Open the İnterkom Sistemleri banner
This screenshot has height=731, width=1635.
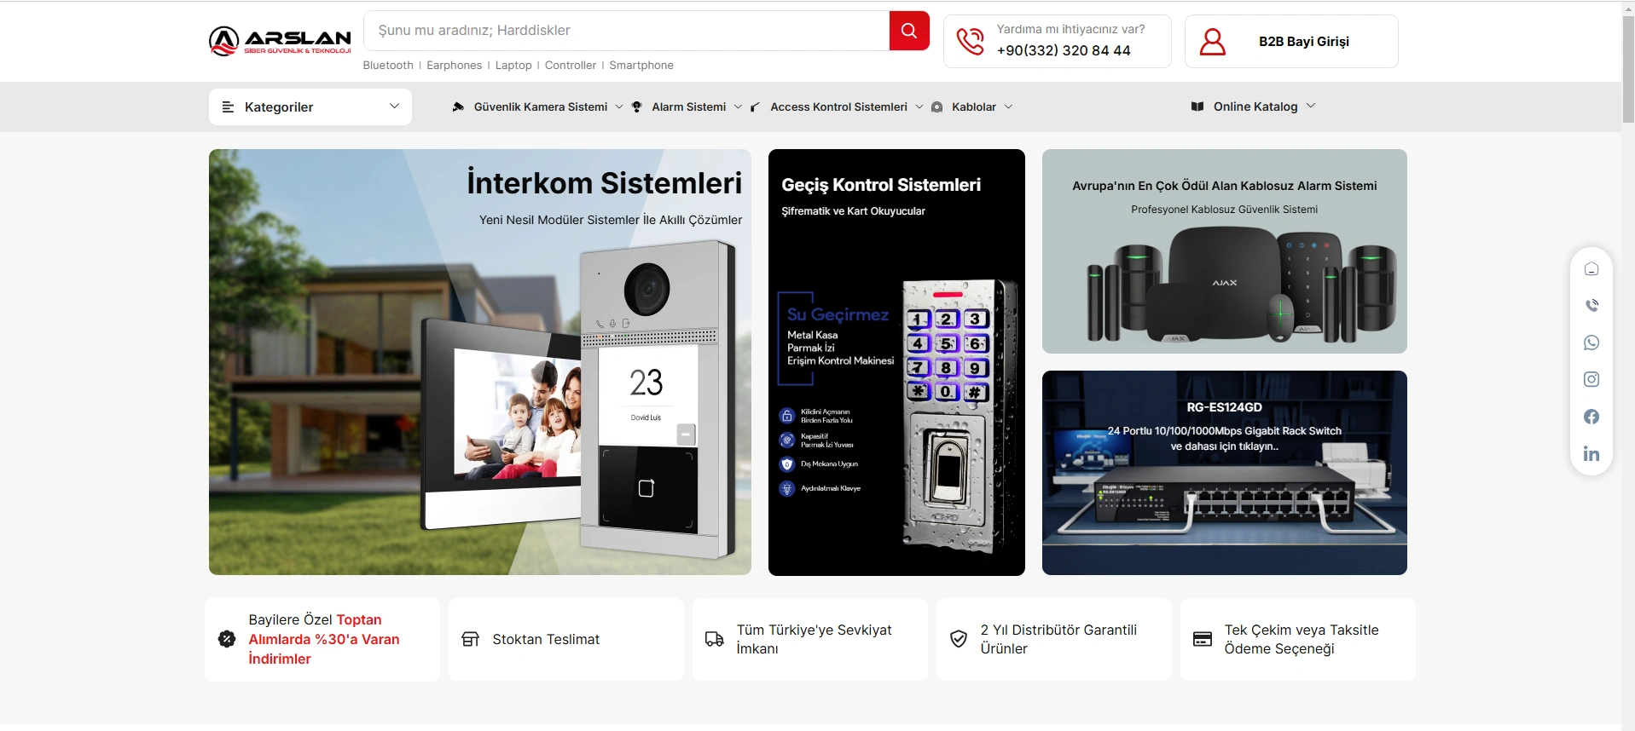pyautogui.click(x=479, y=362)
